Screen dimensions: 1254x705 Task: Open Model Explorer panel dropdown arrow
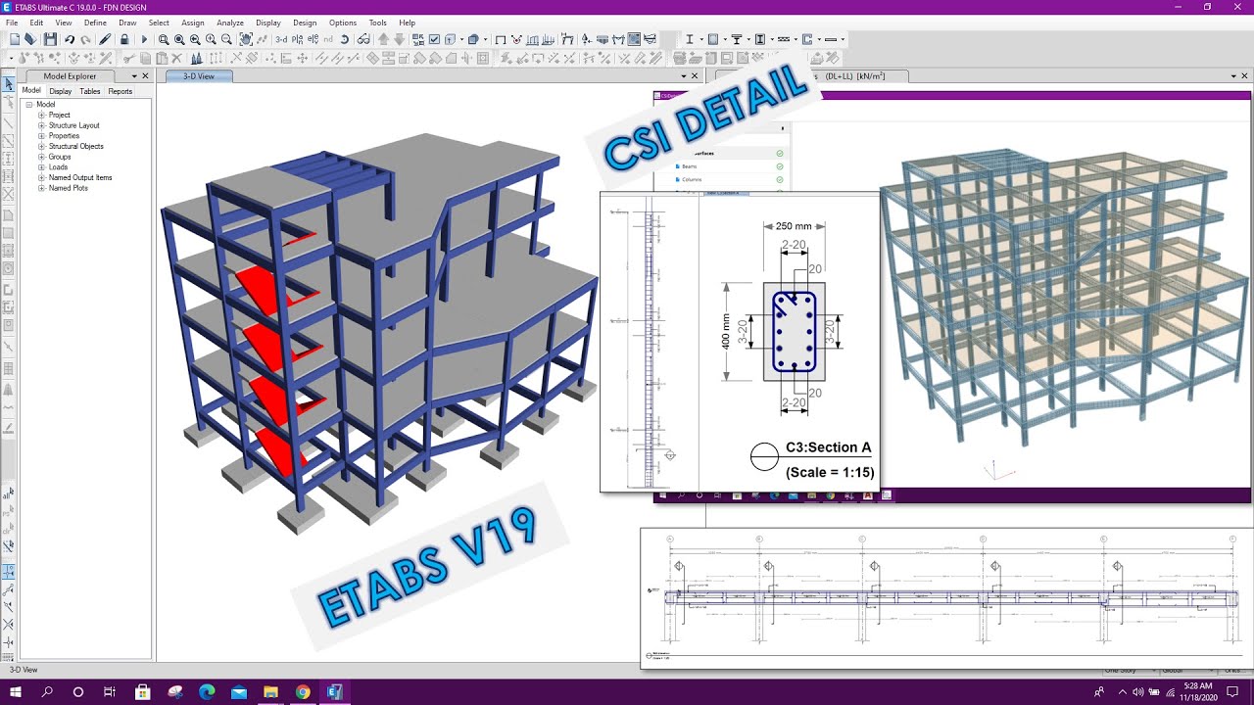[x=132, y=76]
